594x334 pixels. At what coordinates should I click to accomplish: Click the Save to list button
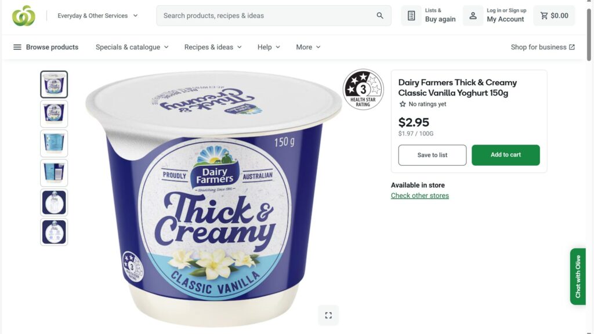tap(432, 155)
